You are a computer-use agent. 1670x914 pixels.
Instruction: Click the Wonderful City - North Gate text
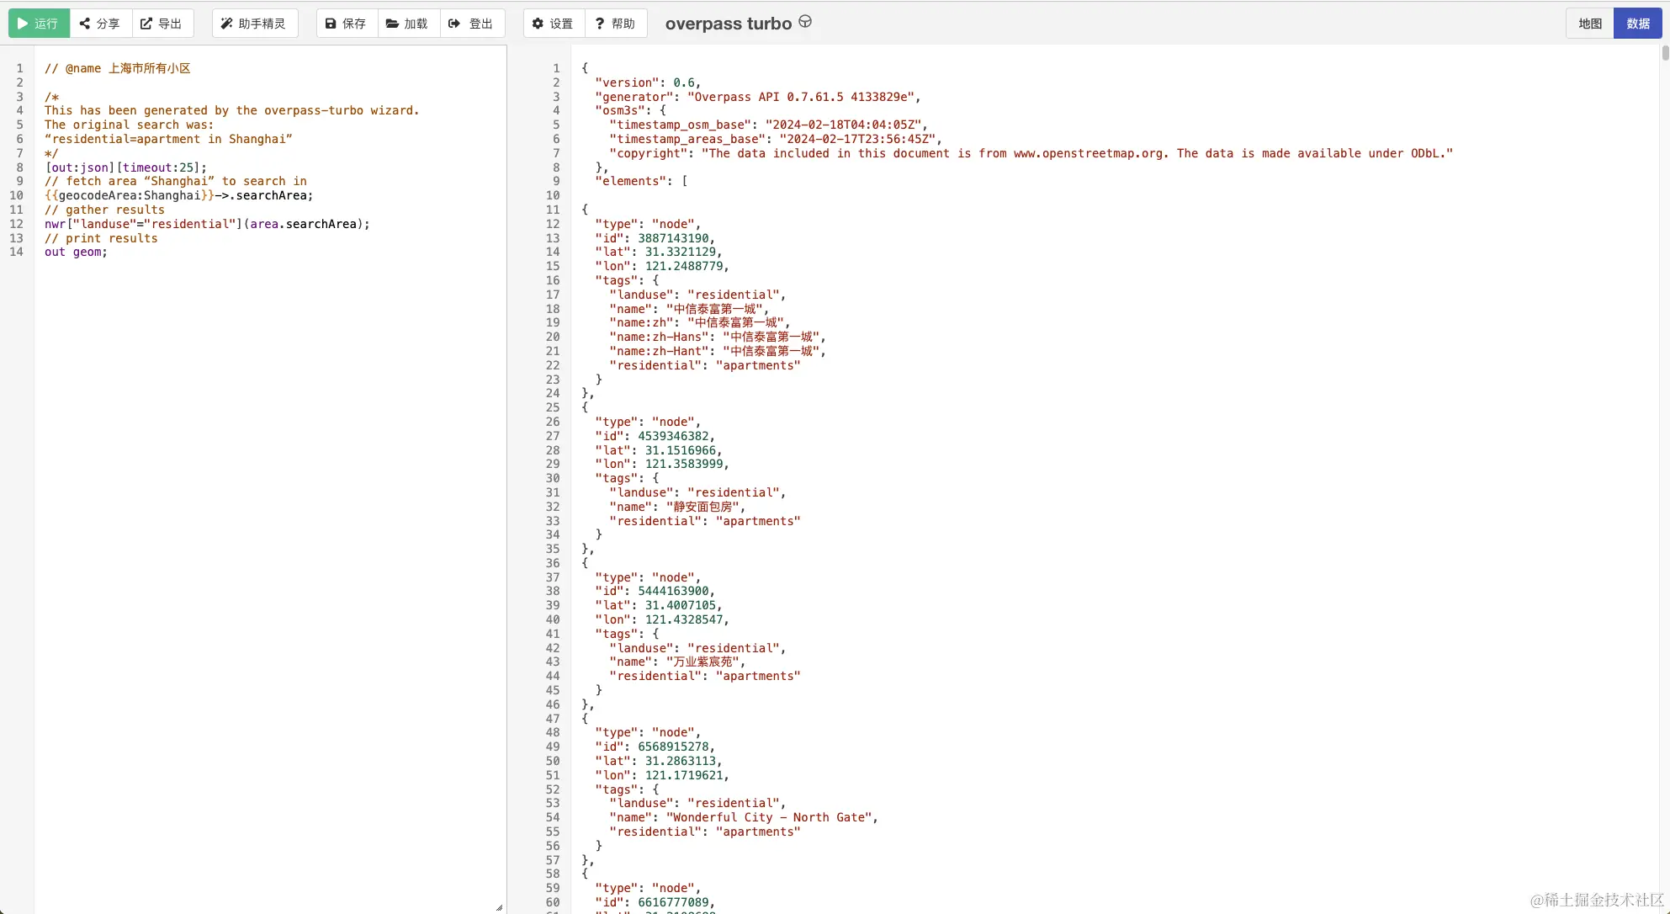[771, 817]
